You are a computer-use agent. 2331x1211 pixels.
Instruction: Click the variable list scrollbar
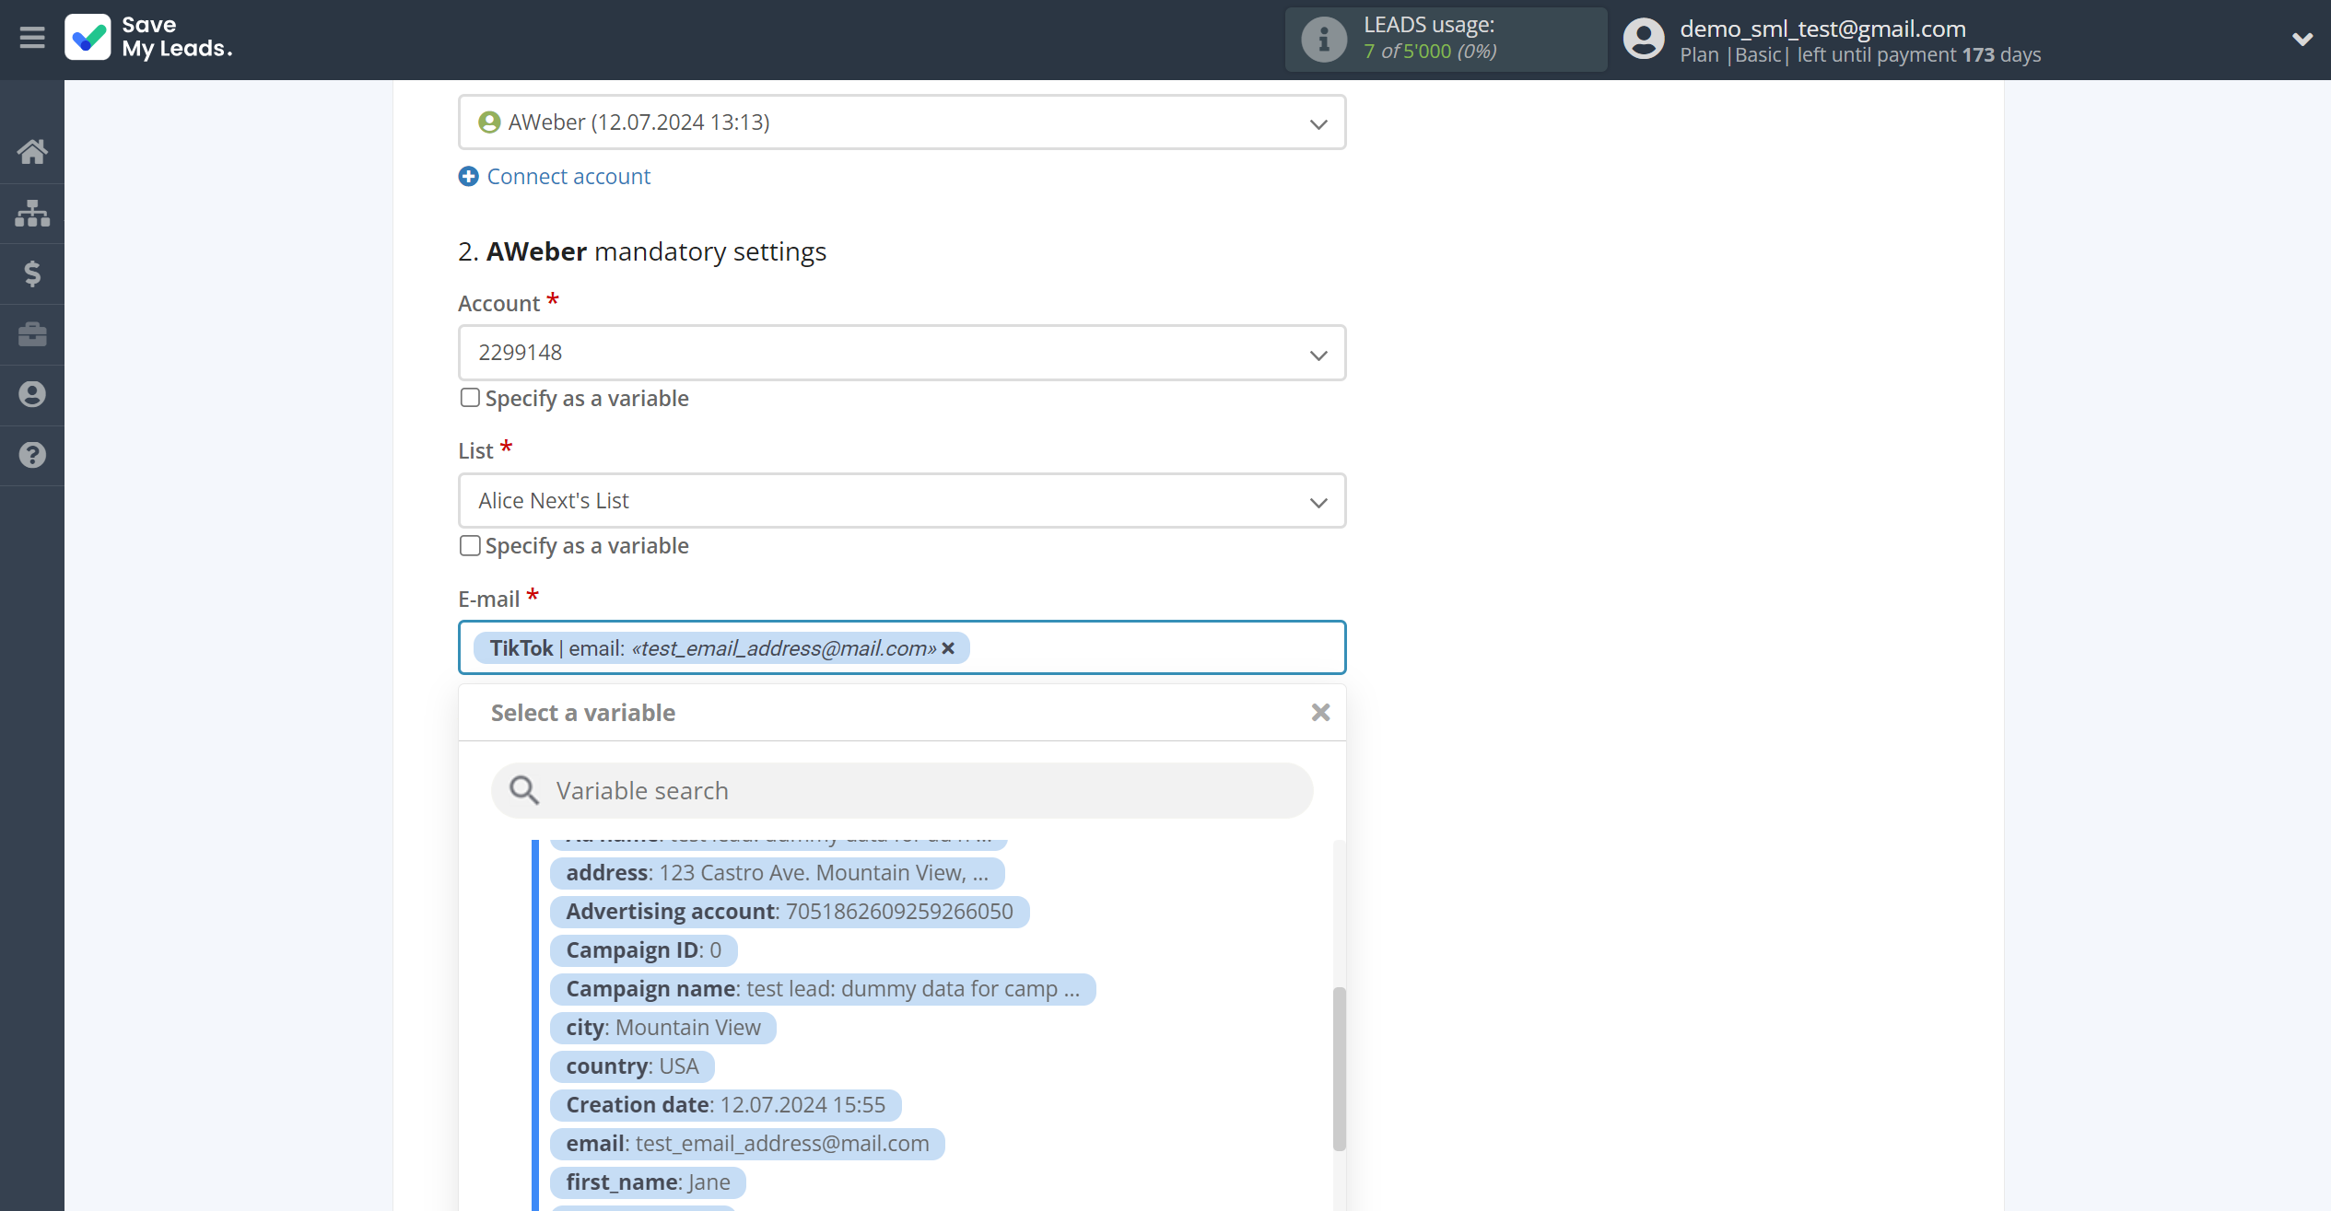[x=1339, y=1068]
